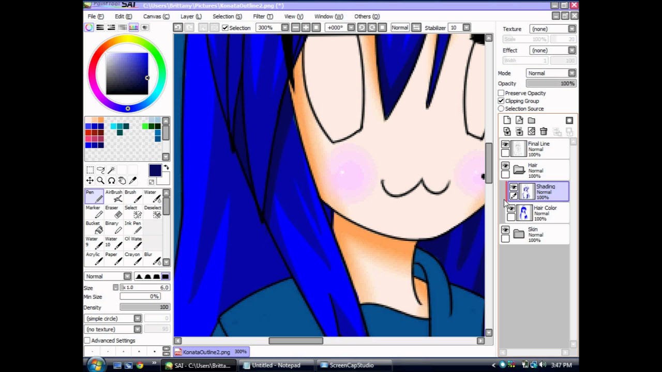
Task: Activate the zoom magnifier tool
Action: pos(100,180)
